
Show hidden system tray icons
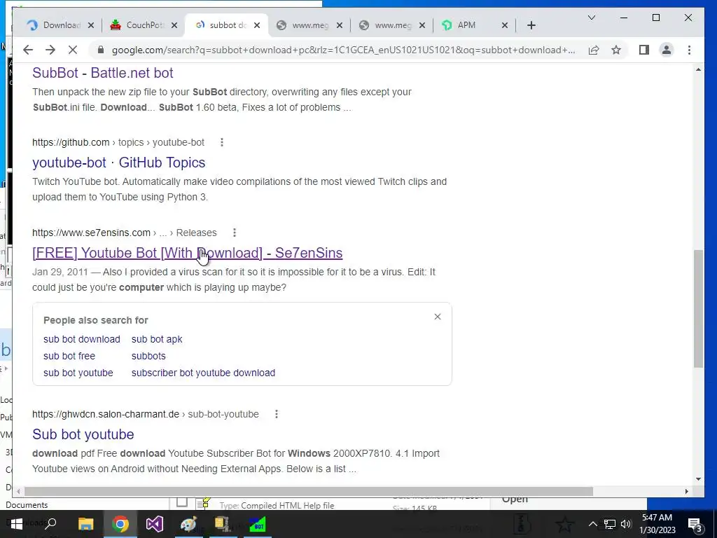coord(592,524)
